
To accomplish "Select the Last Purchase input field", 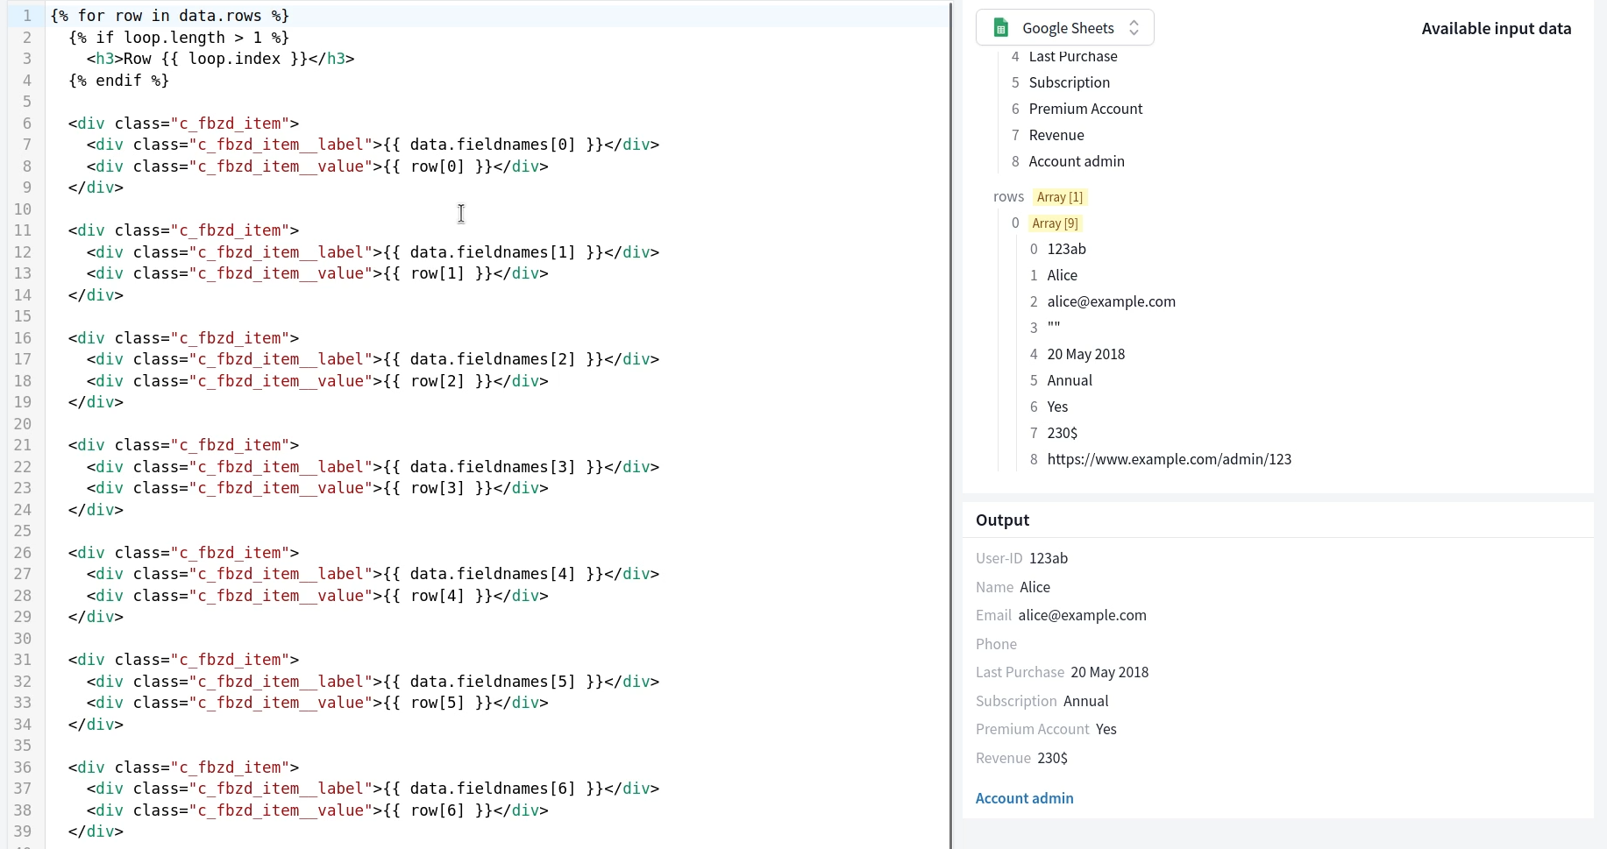I will [x=1073, y=56].
